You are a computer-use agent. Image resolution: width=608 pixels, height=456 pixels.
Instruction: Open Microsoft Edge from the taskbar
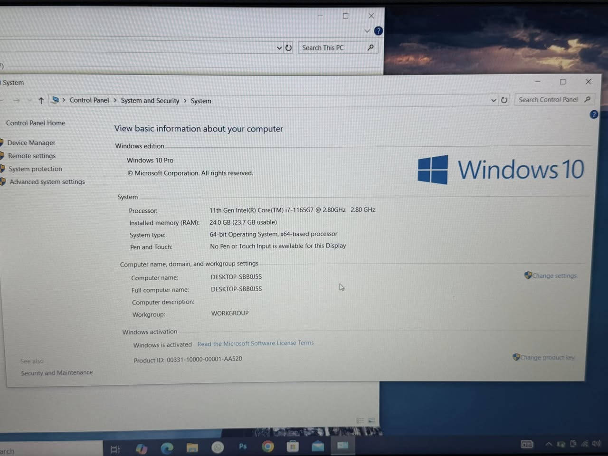tap(167, 447)
